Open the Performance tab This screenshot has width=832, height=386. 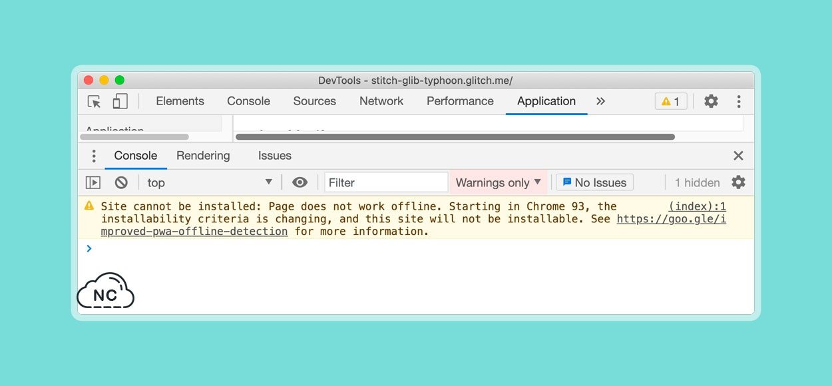pyautogui.click(x=460, y=101)
